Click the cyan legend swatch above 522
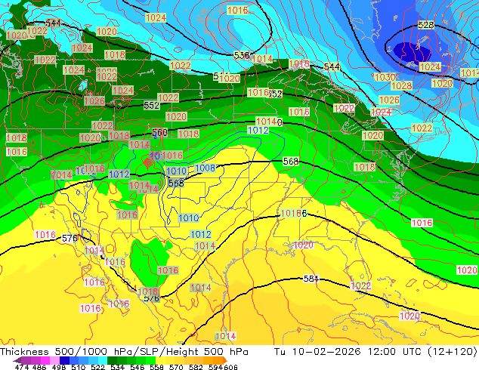The height and width of the screenshot is (370, 479). click(x=103, y=360)
